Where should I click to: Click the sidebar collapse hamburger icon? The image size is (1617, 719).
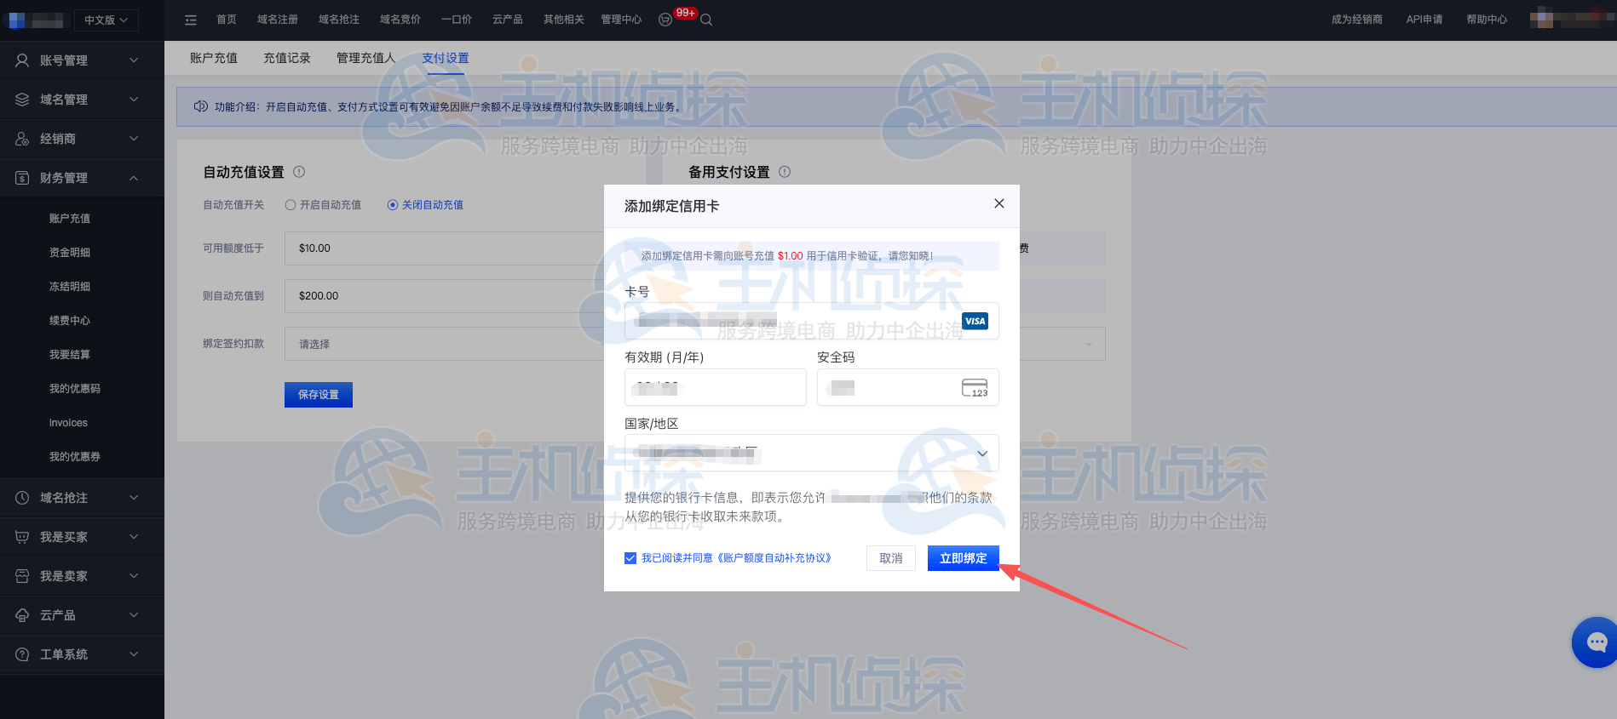click(x=191, y=20)
